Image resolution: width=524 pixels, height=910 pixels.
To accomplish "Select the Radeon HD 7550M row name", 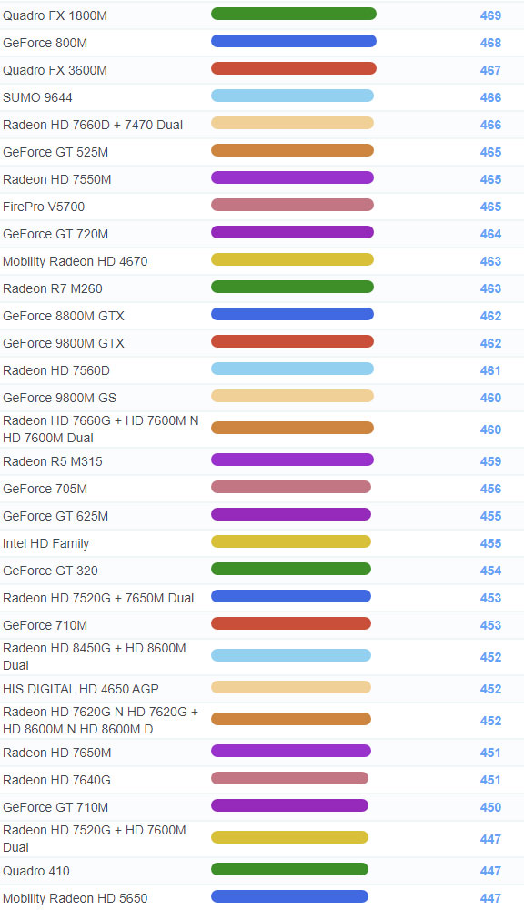I will tap(57, 179).
